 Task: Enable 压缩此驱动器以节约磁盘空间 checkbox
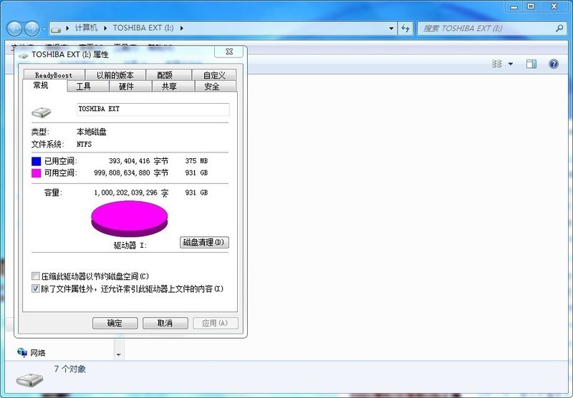[35, 276]
